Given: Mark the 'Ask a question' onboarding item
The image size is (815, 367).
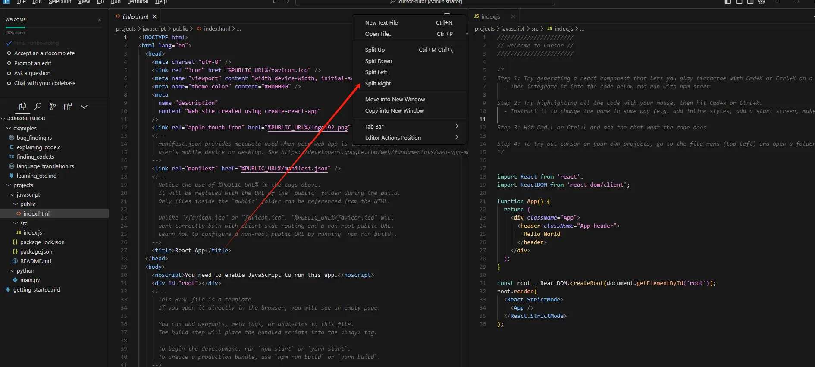Looking at the screenshot, I should click(x=9, y=73).
